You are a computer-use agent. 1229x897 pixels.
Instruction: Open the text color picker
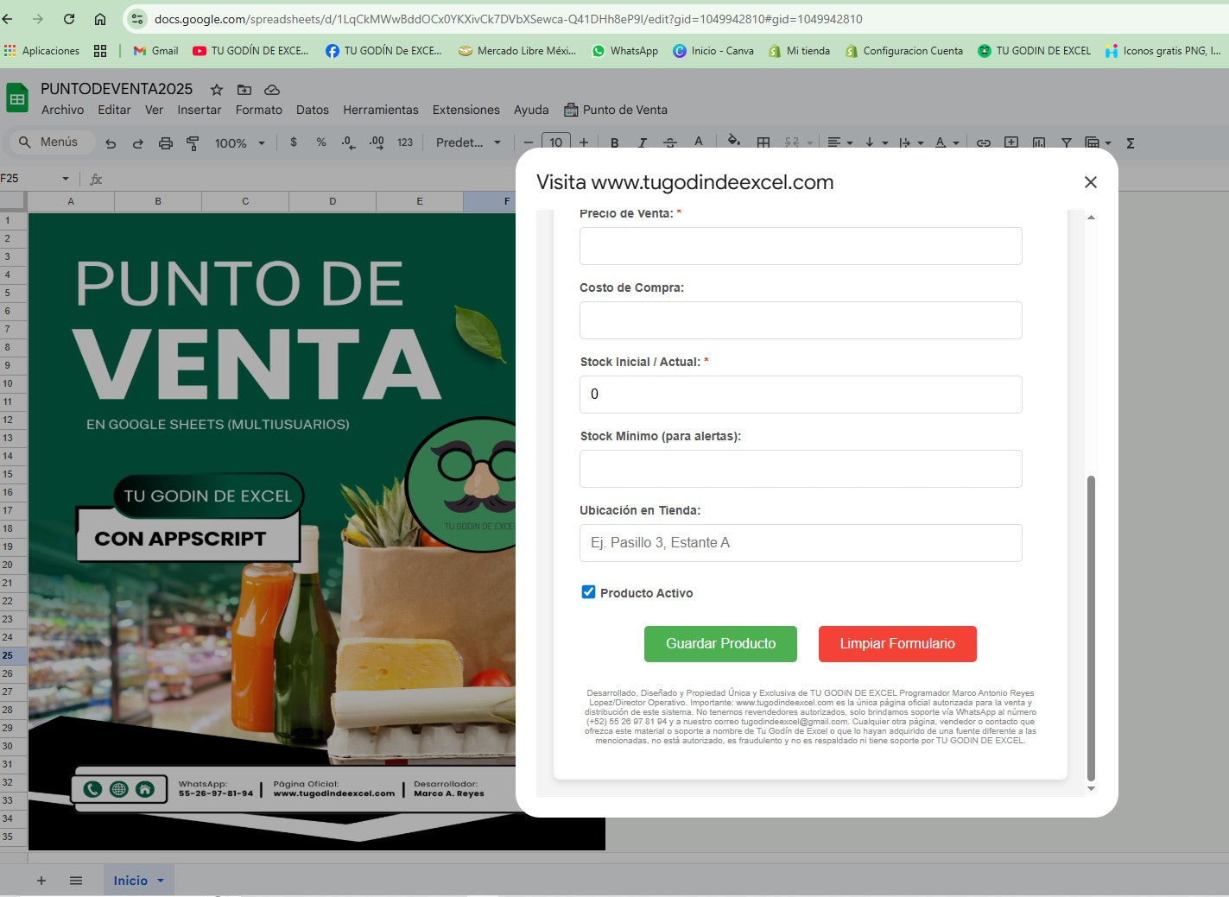[699, 142]
